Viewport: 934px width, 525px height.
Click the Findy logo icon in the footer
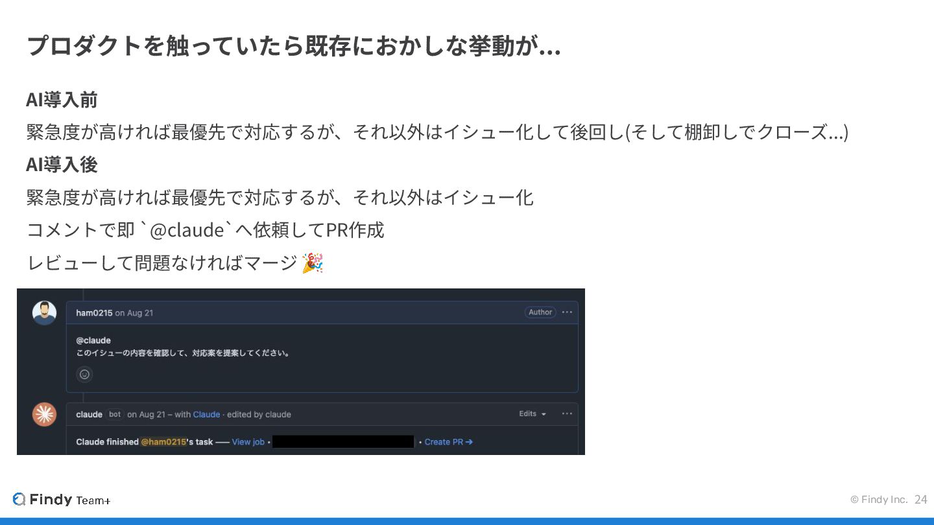click(x=19, y=499)
